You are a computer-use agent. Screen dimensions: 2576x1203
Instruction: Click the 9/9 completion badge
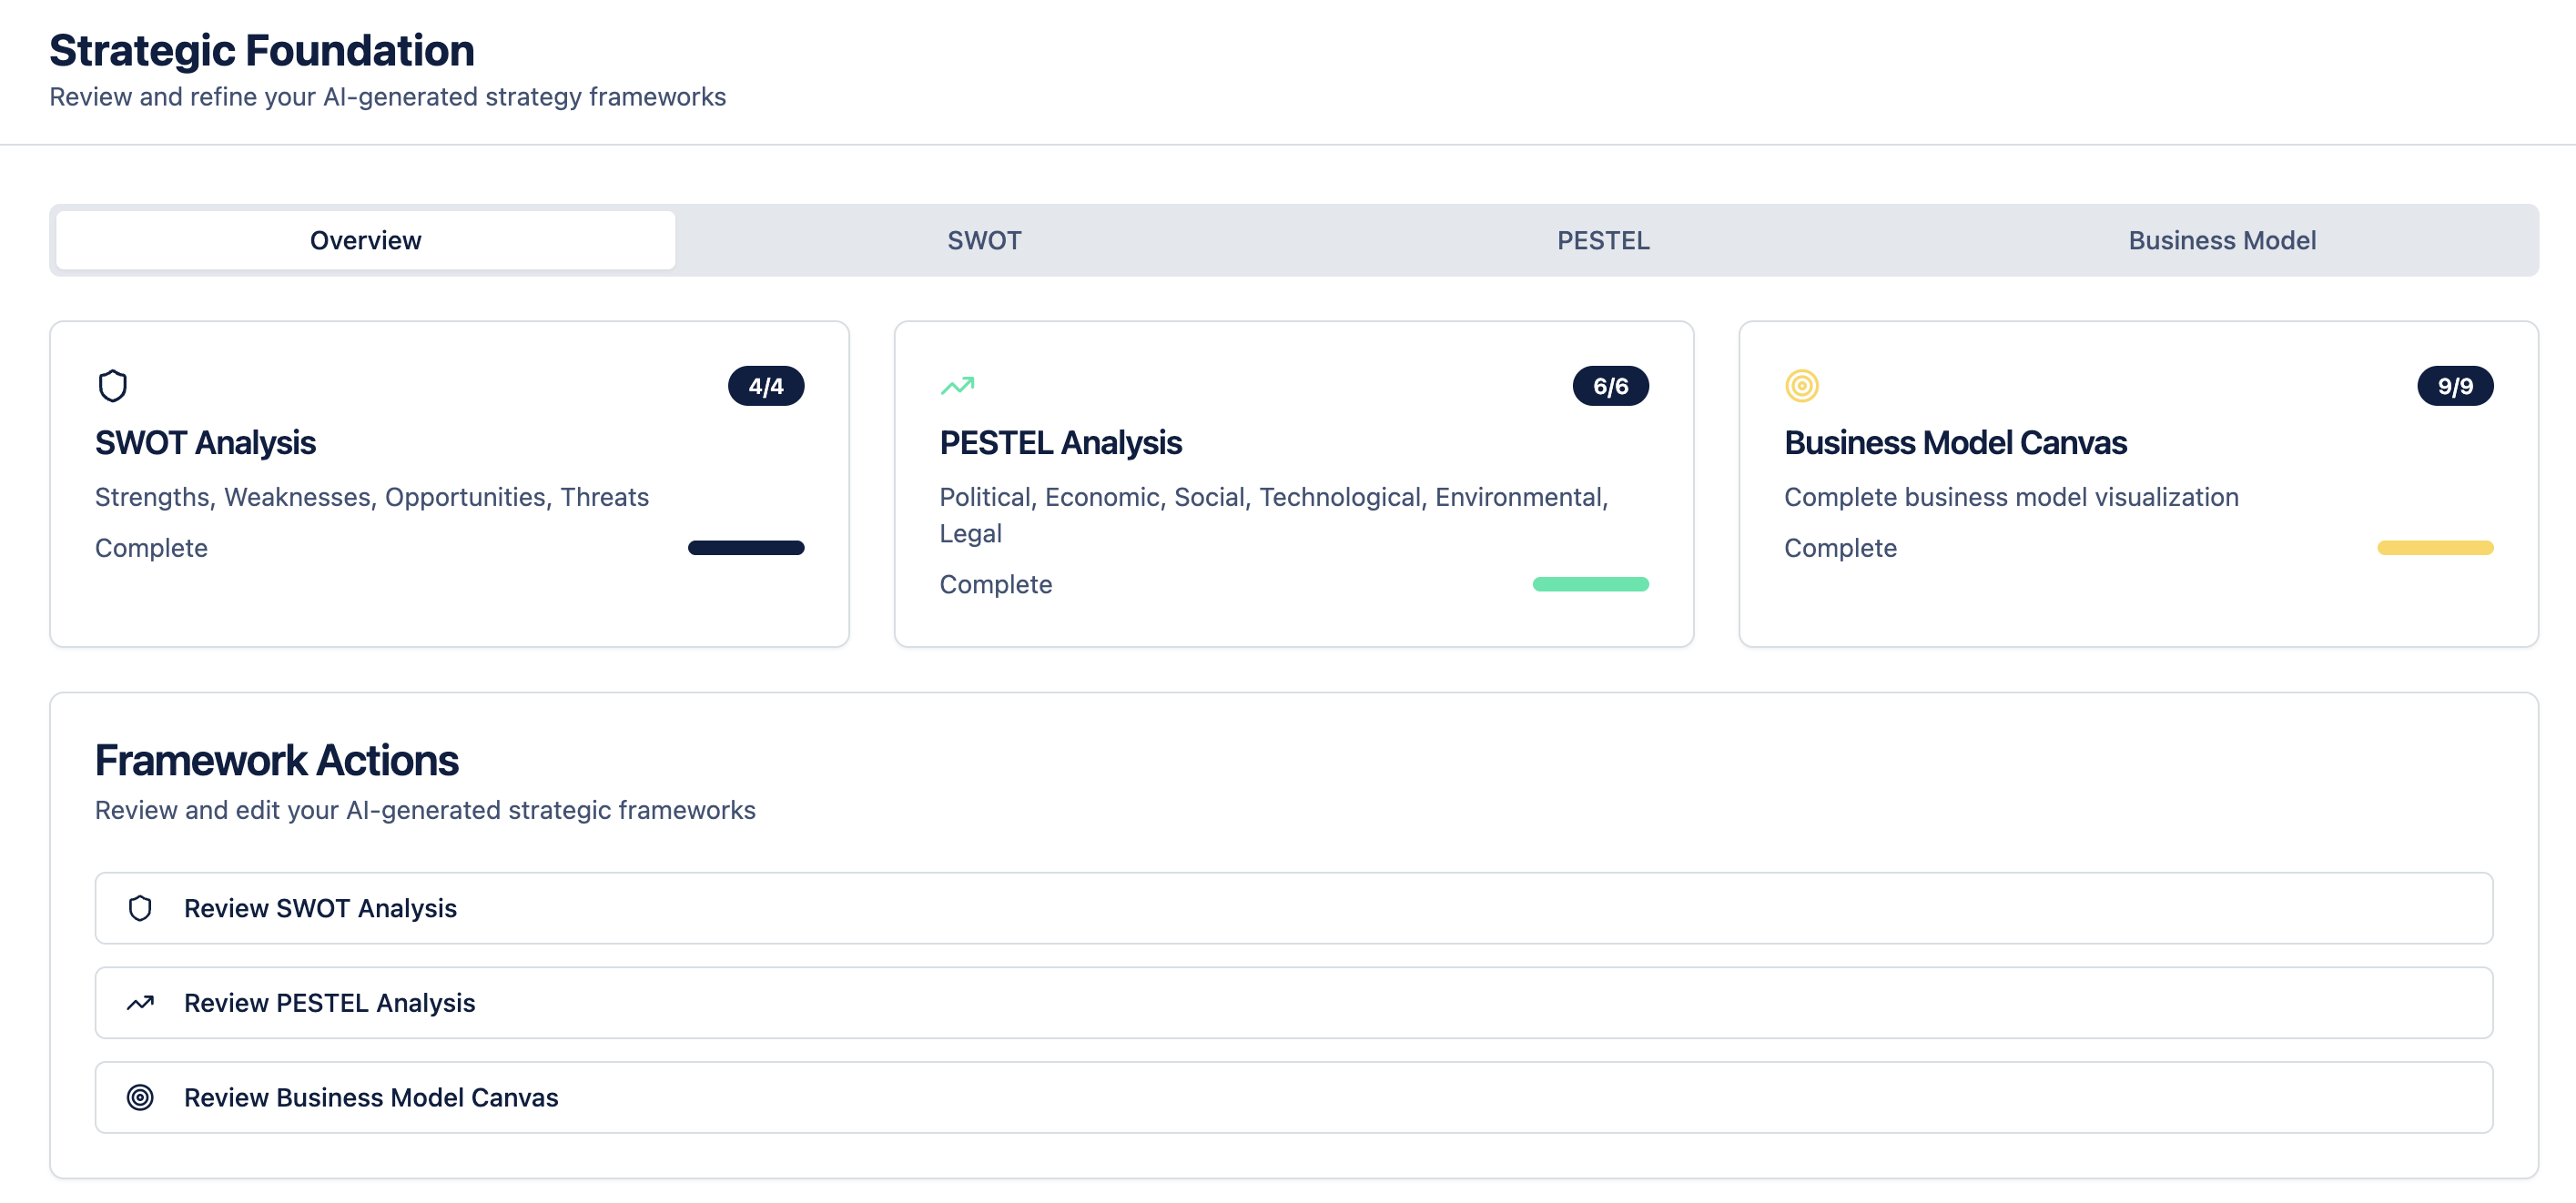click(2454, 385)
